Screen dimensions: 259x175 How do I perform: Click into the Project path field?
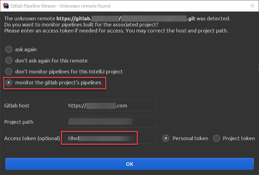tap(110, 122)
